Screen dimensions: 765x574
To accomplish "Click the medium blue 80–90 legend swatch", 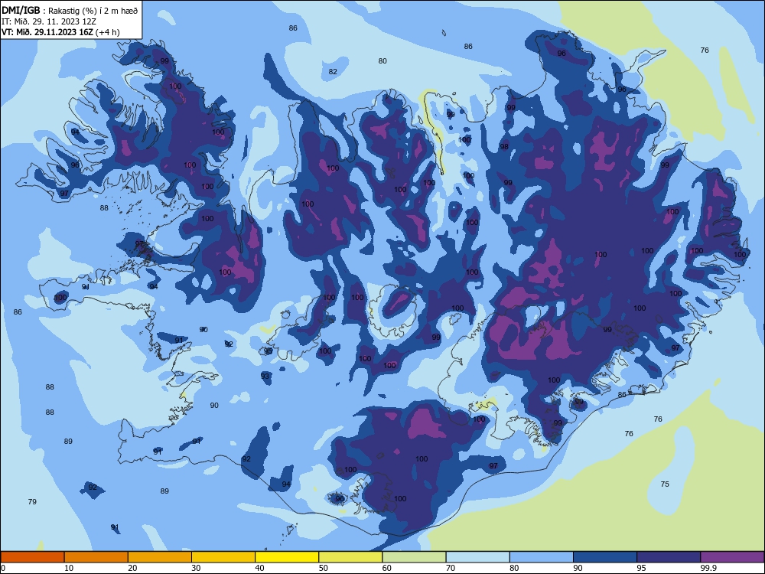I will (x=542, y=557).
